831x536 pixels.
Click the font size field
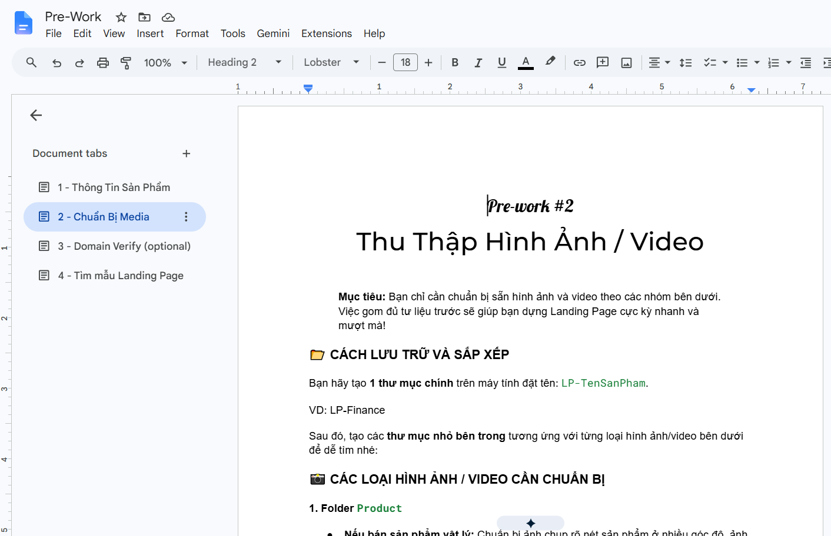click(x=405, y=62)
